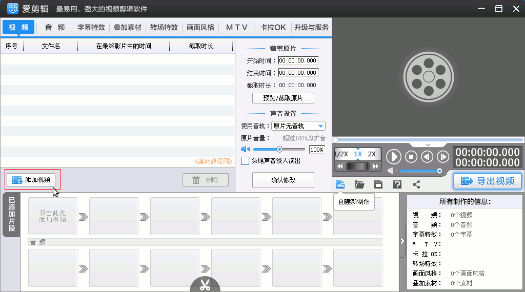The image size is (525, 292).
Task: Click the share icon
Action: 416,184
